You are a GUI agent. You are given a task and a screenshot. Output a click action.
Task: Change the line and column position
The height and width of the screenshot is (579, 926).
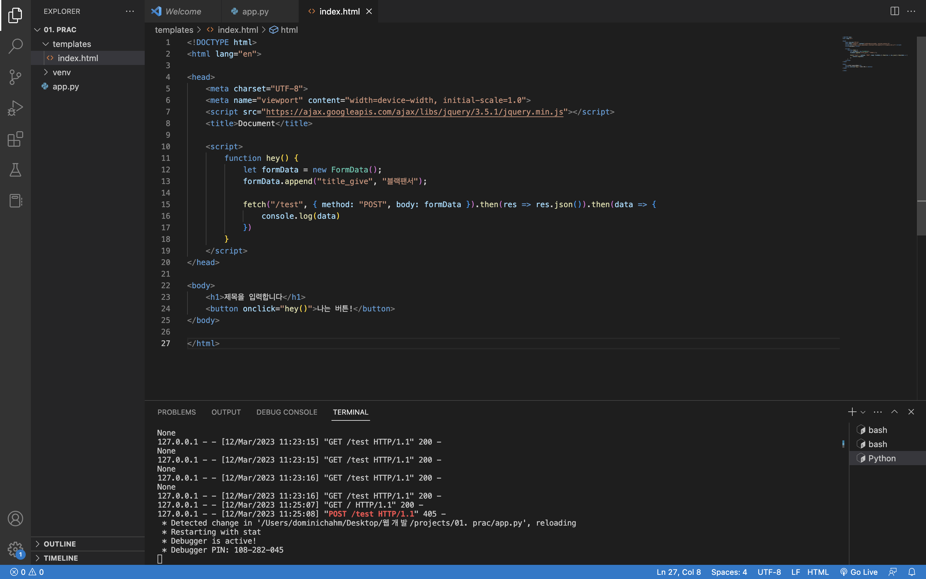click(678, 572)
